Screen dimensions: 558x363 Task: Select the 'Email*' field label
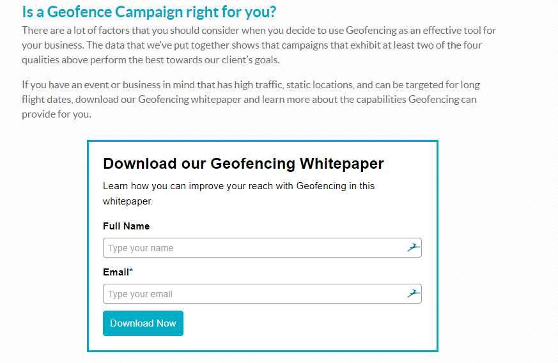tap(118, 272)
